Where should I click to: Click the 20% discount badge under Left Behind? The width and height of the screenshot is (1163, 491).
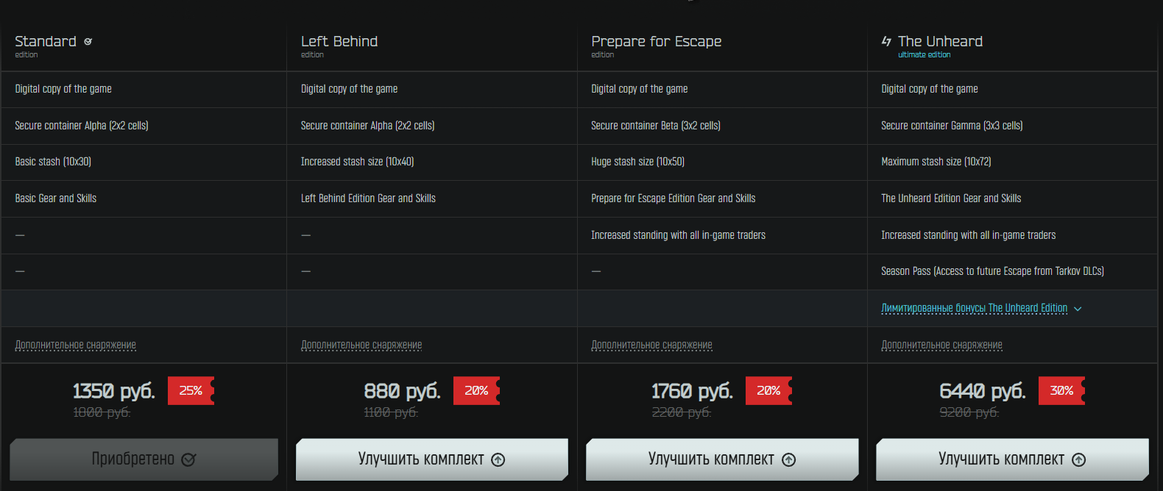click(476, 391)
